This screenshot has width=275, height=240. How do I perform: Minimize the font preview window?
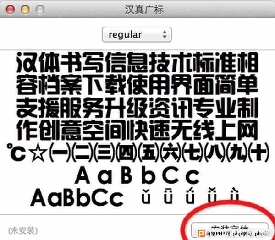25,9
